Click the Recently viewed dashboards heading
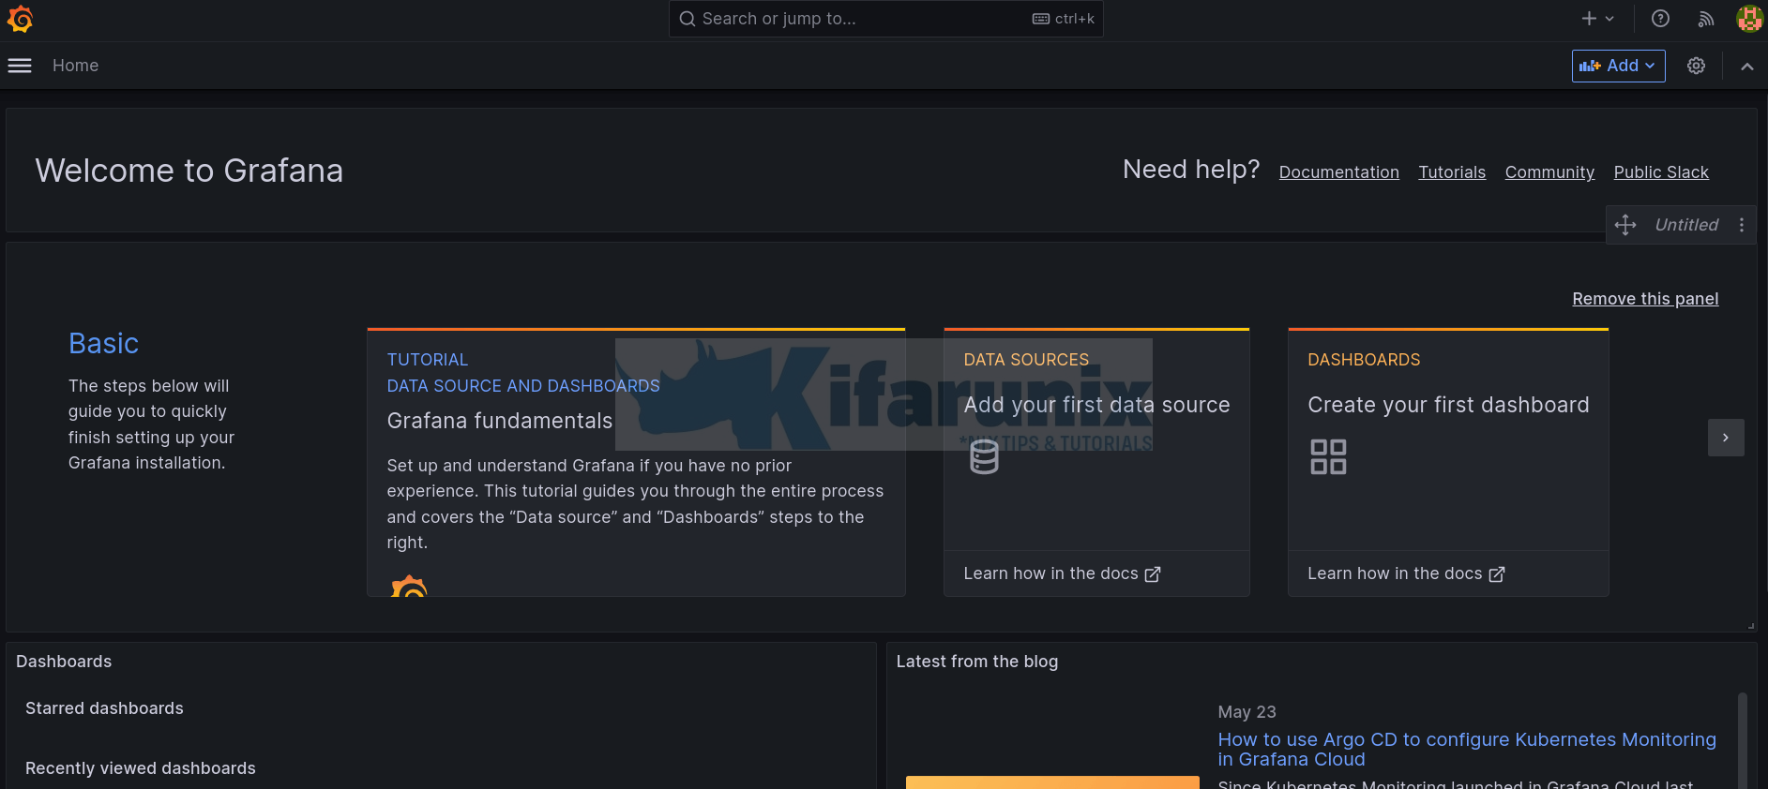This screenshot has height=789, width=1768. click(141, 768)
